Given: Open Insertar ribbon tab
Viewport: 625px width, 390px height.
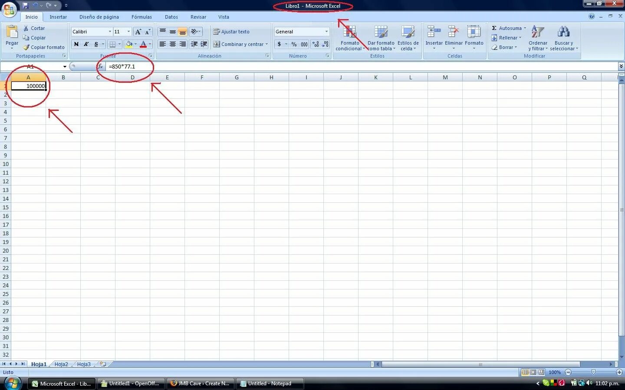Looking at the screenshot, I should [58, 17].
